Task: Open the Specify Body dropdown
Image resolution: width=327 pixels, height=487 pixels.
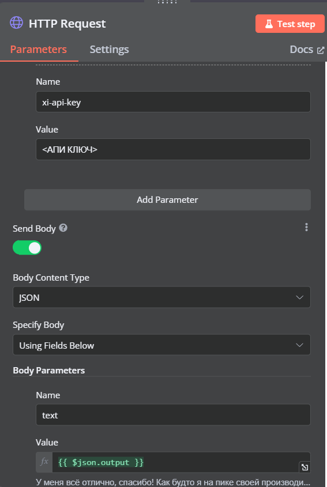Action: (x=161, y=345)
